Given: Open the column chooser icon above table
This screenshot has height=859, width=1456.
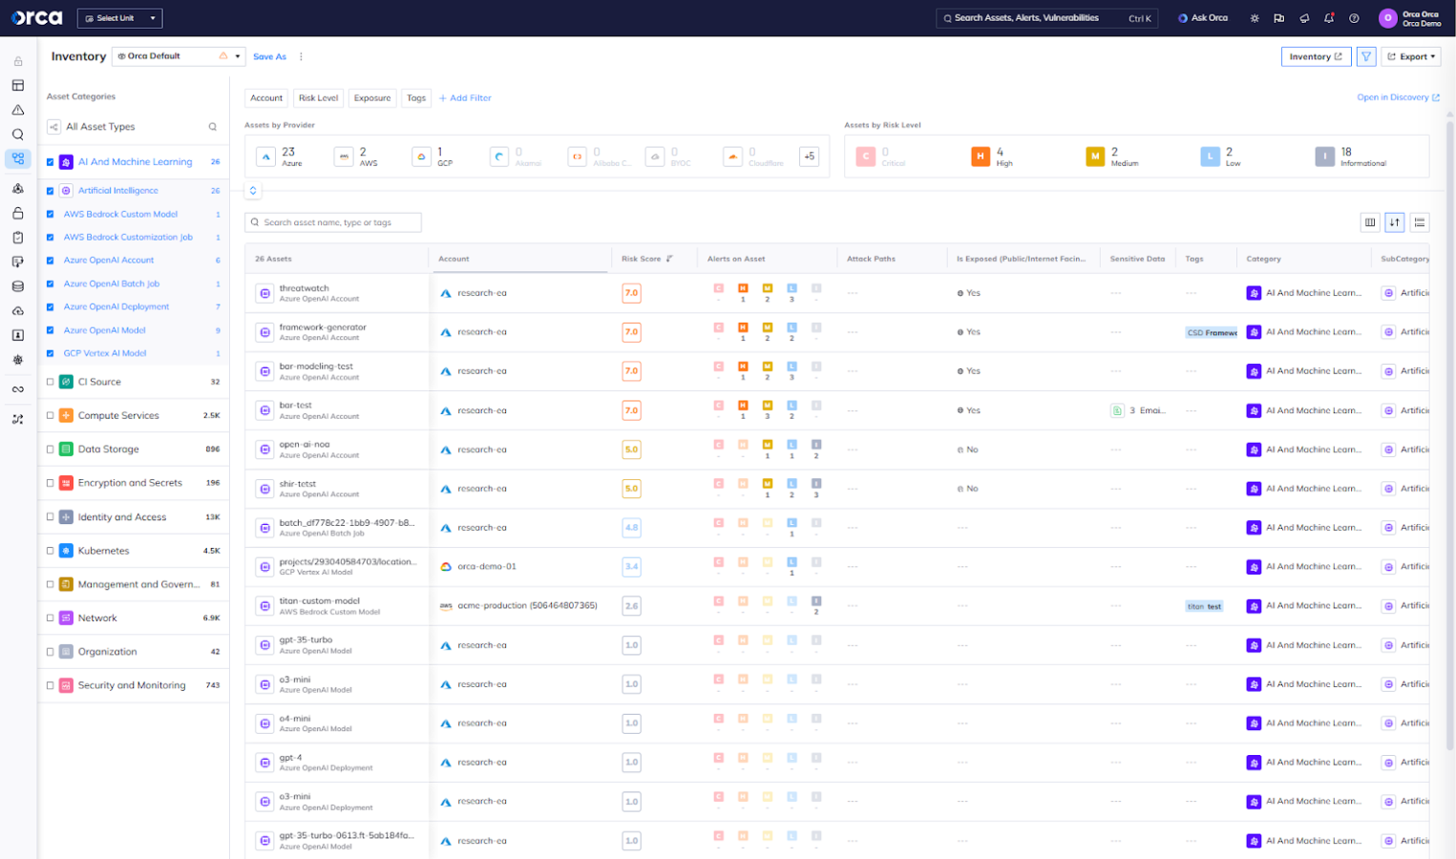Looking at the screenshot, I should tap(1370, 222).
